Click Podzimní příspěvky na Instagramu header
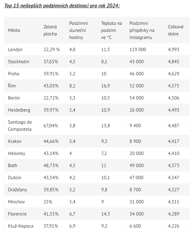Image resolution: width=196 pixels, height=237 pixels. [142, 30]
